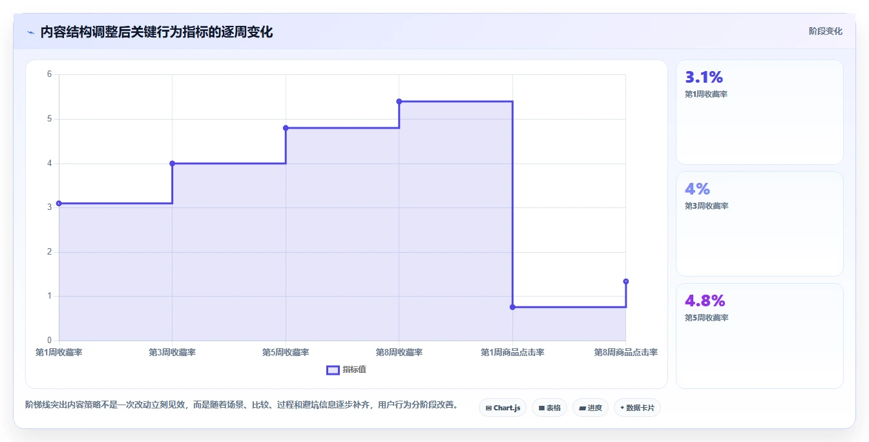This screenshot has height=442, width=869.
Task: Click the 阶段变化 label in header
Action: [826, 31]
